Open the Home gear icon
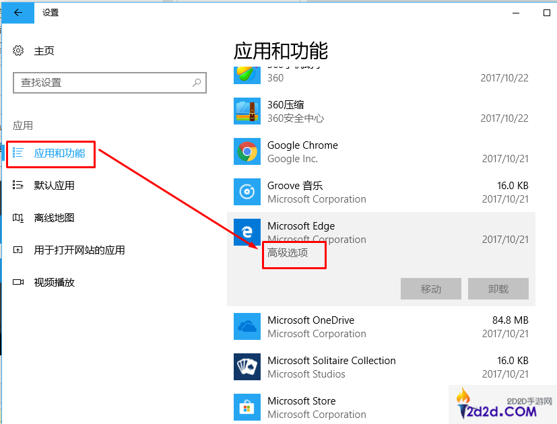This screenshot has width=557, height=424. pos(19,51)
